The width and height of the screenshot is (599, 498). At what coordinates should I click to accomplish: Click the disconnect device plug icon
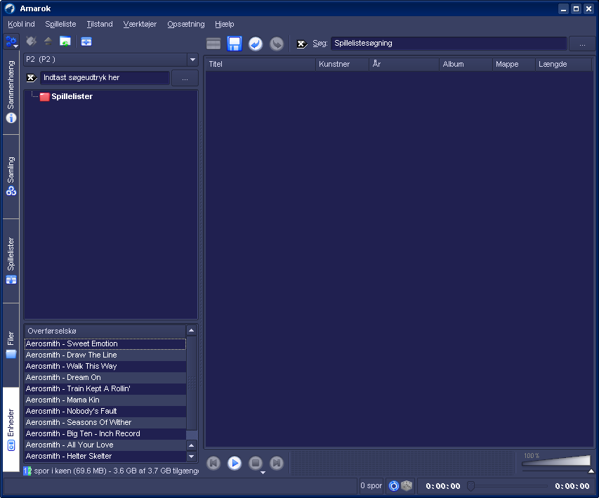(x=31, y=41)
